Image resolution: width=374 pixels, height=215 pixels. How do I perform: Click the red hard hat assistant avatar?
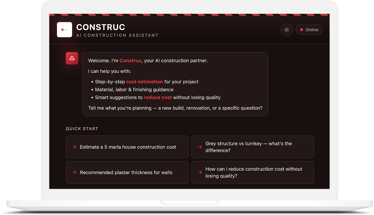click(72, 58)
